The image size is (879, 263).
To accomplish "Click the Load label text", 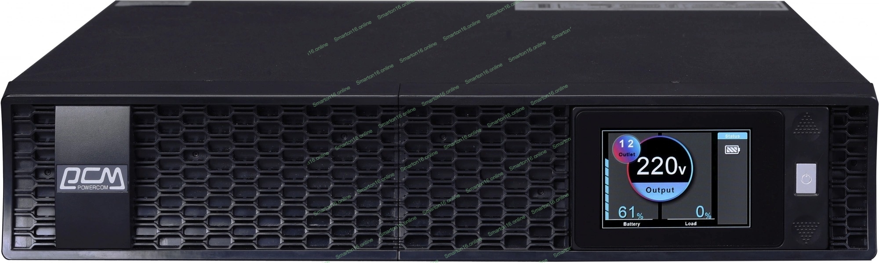I will [690, 223].
